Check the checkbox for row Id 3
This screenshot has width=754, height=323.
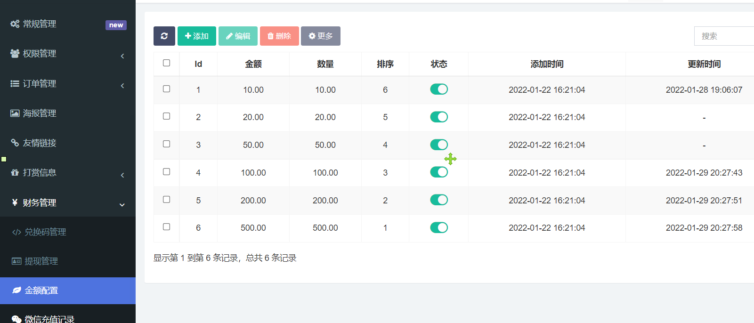pyautogui.click(x=166, y=144)
